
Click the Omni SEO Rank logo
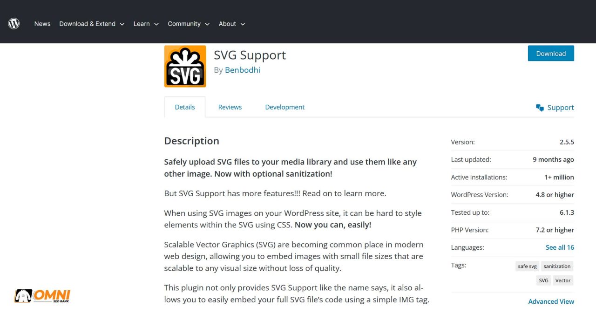[x=42, y=296]
